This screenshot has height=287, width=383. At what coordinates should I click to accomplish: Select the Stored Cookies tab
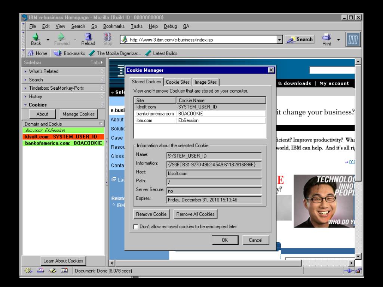pos(146,82)
